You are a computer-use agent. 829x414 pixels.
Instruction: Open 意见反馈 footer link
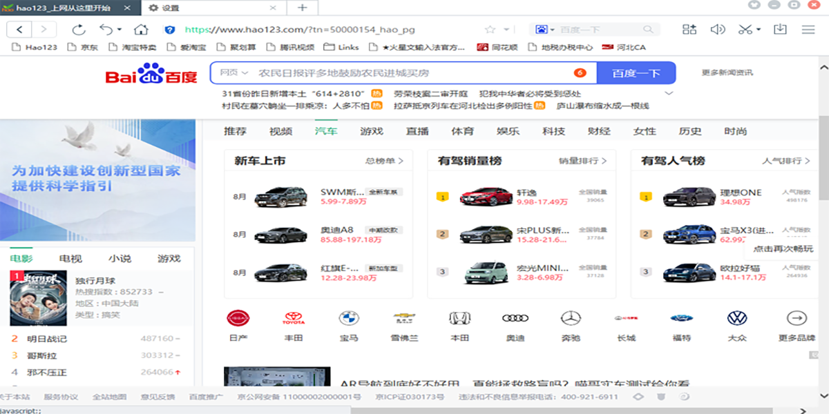(x=158, y=397)
